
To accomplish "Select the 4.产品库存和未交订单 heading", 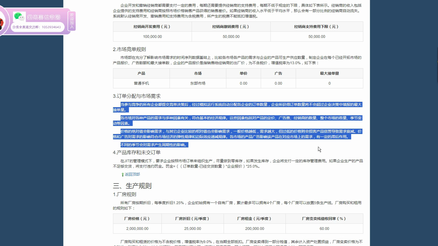I will 137,153.
